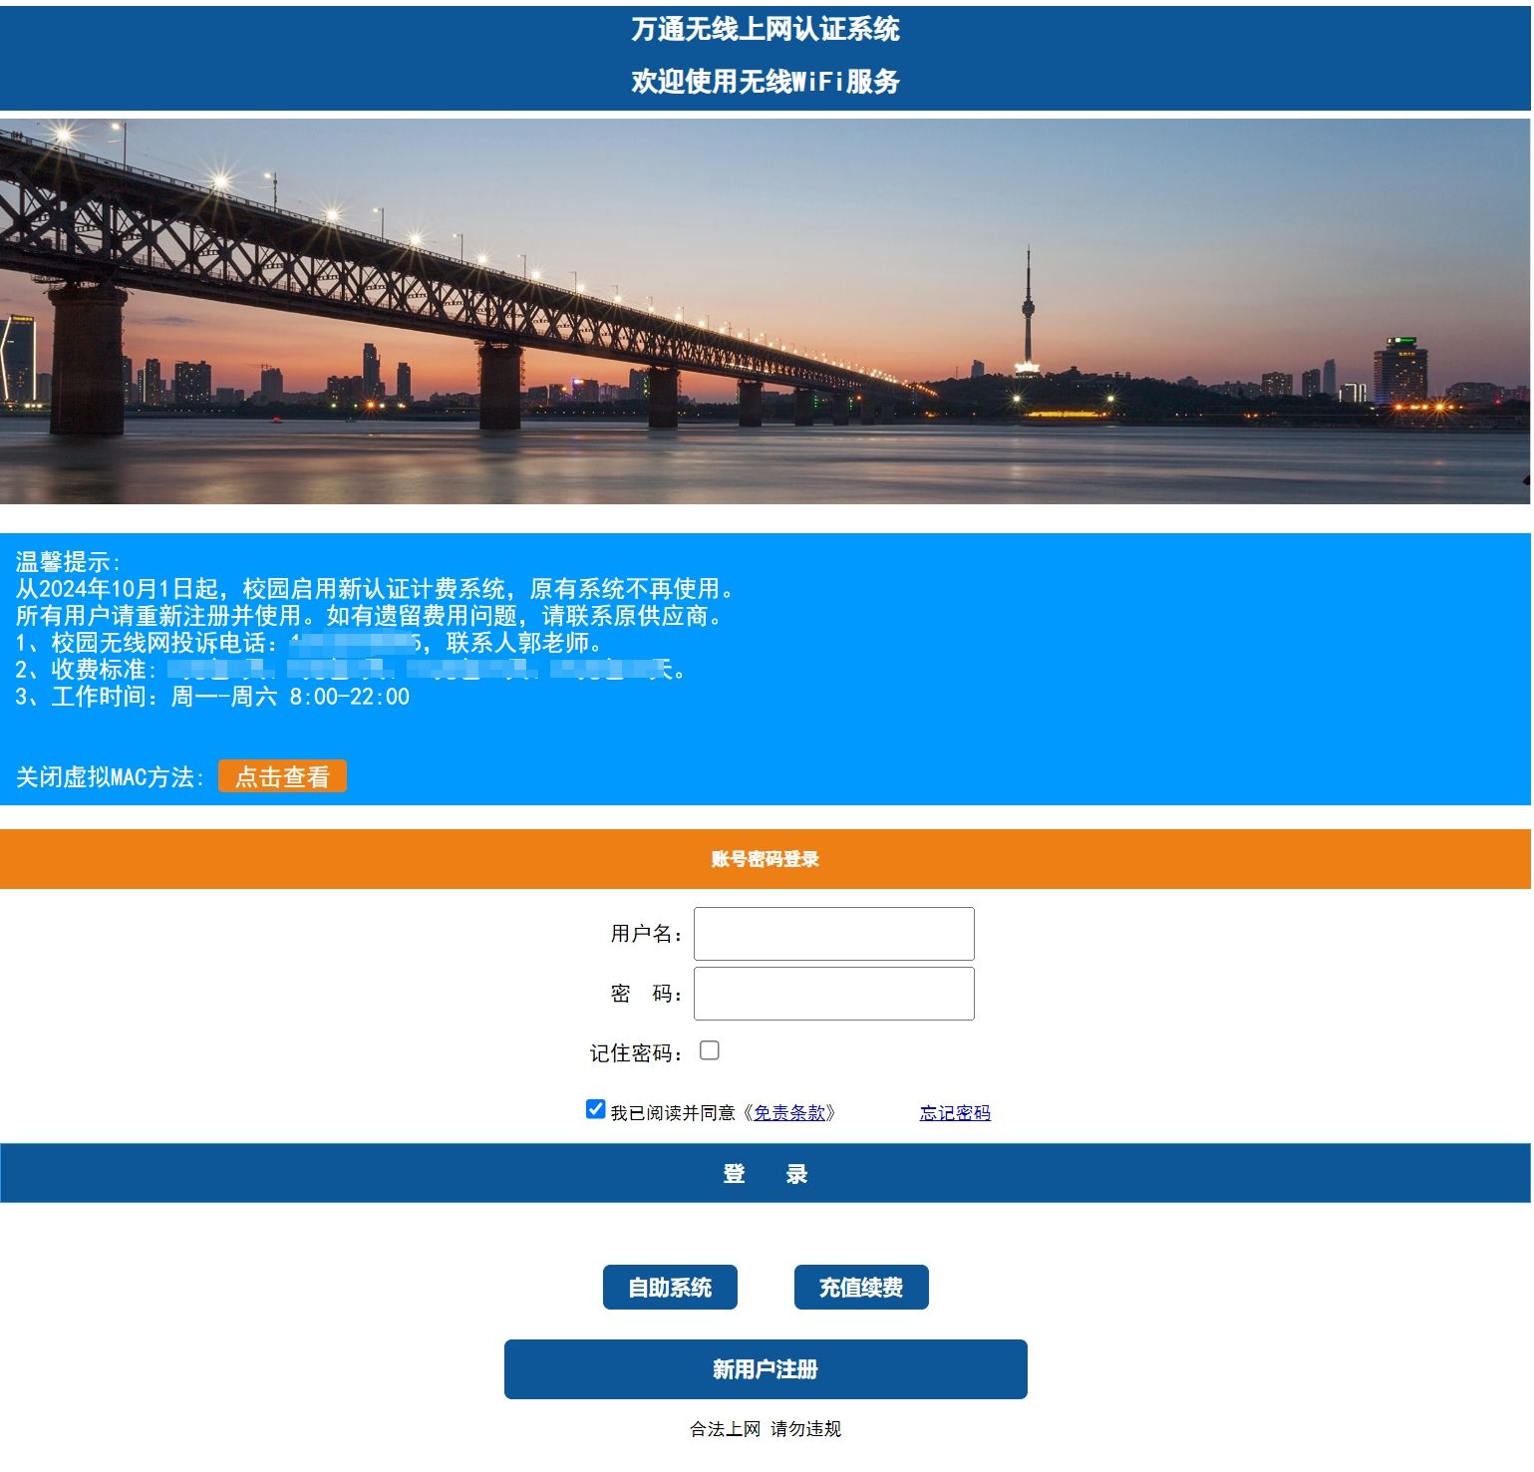Viewport: 1534px width, 1472px height.
Task: Click the 温馨提示 notice heading
Action: 68,563
